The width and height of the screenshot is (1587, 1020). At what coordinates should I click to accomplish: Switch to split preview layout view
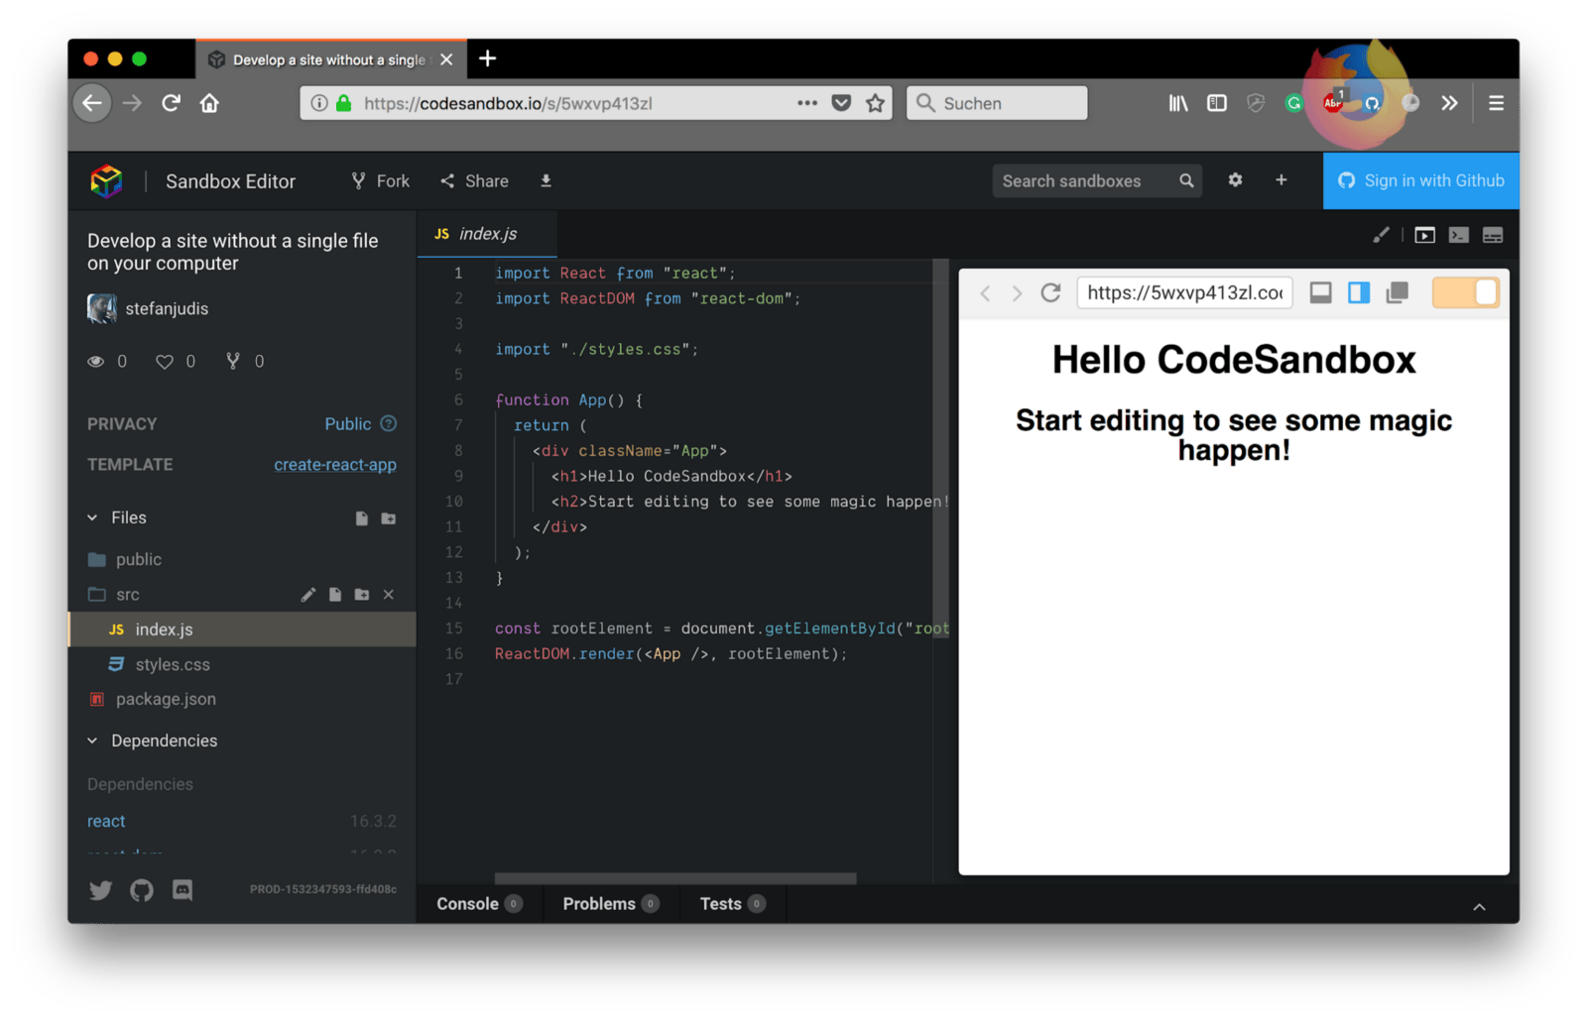(1359, 292)
